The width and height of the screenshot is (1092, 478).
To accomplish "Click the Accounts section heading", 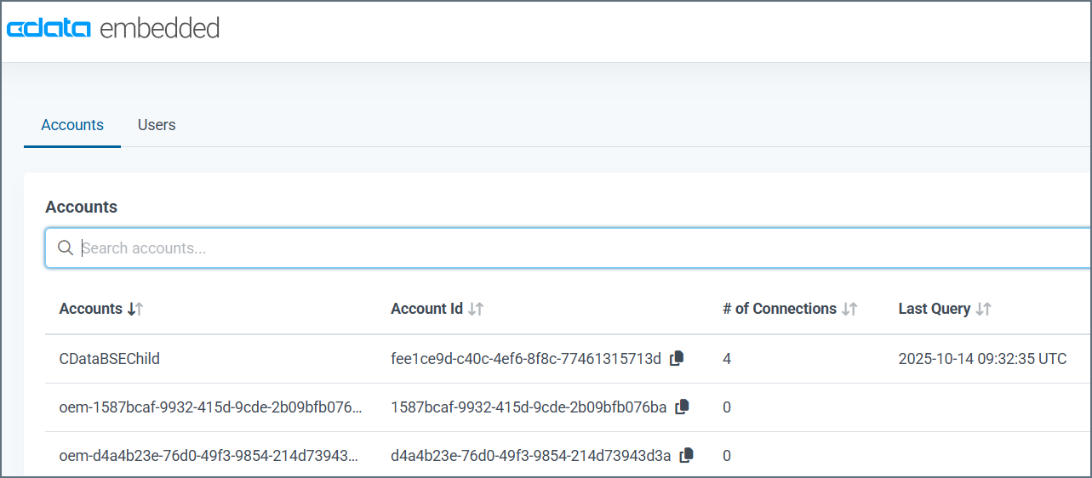I will pos(81,207).
